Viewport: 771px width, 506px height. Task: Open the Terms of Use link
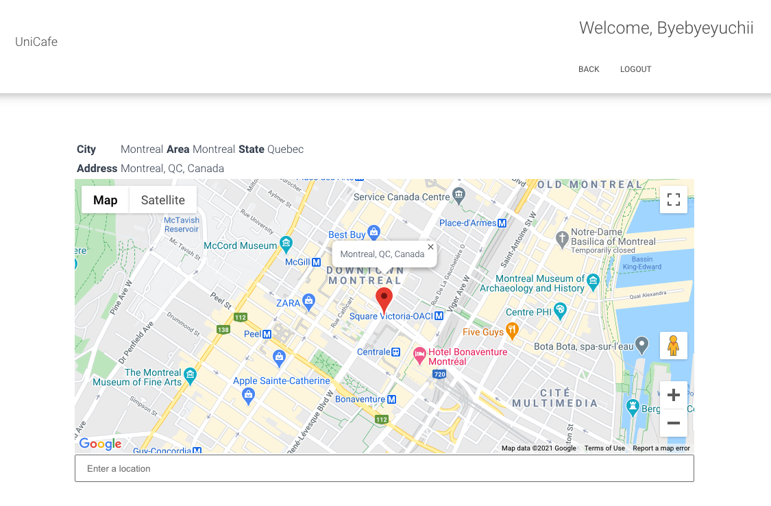(x=604, y=448)
